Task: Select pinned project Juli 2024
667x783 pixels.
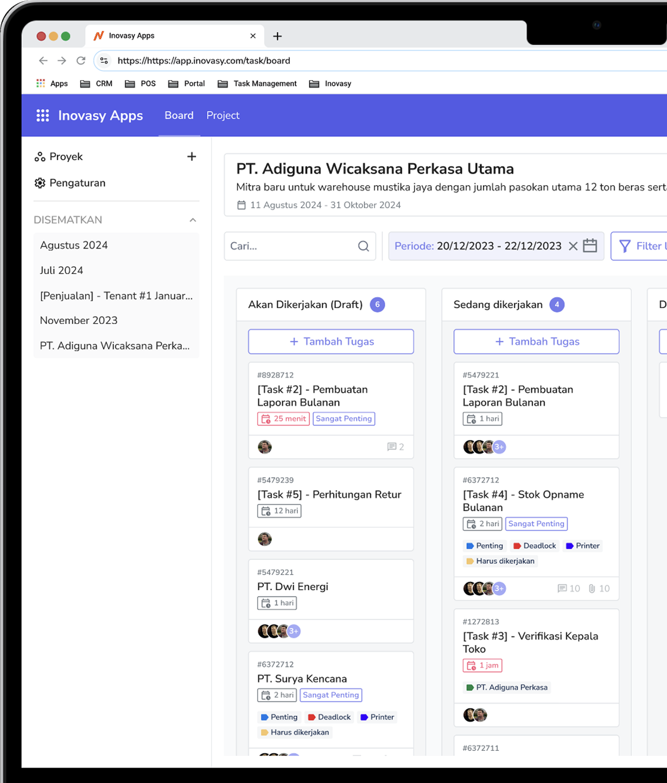Action: coord(116,270)
